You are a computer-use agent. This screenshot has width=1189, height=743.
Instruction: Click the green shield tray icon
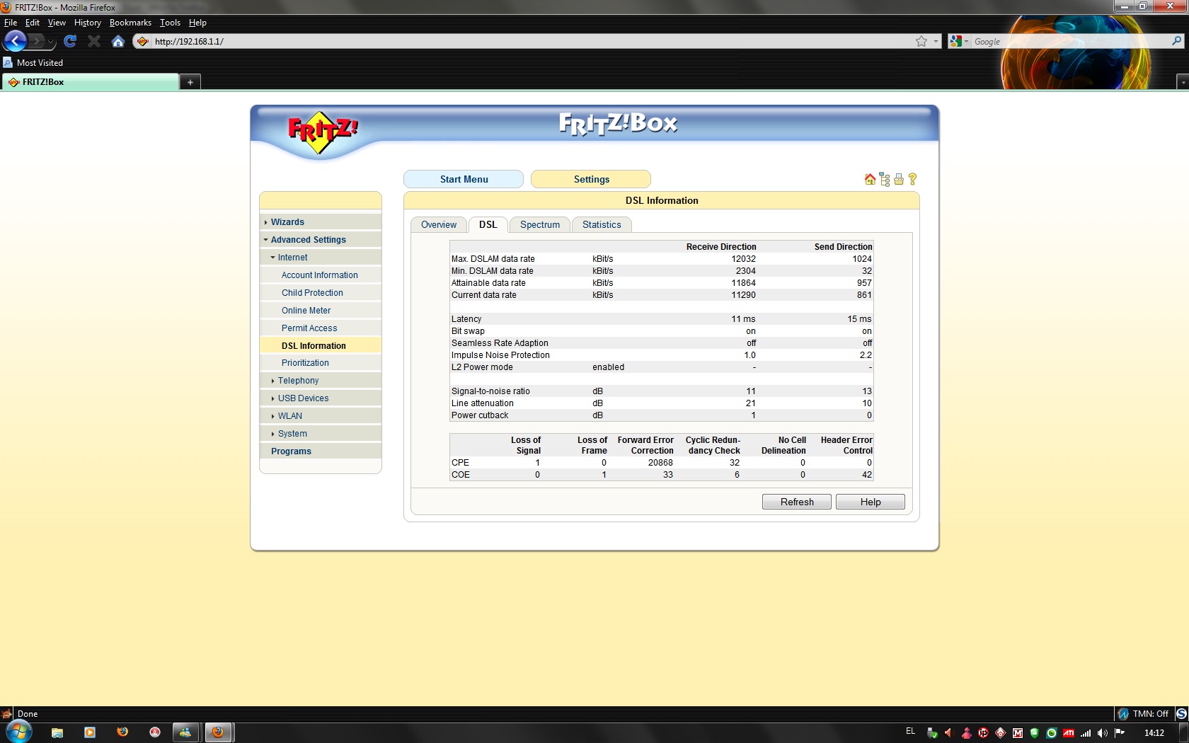coord(1034,732)
